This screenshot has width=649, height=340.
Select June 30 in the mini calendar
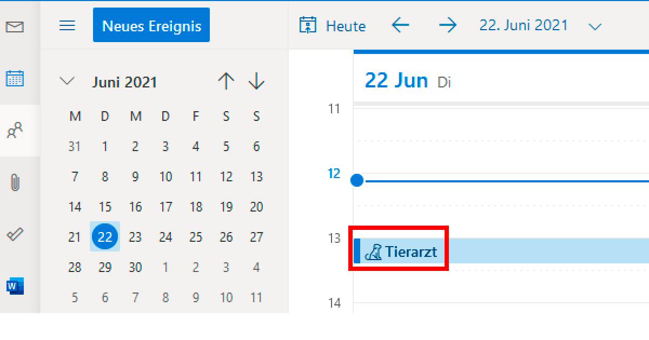click(136, 267)
